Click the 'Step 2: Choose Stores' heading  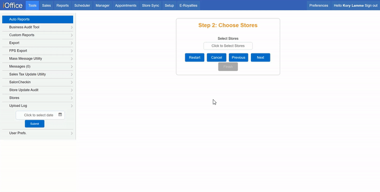coord(228,26)
